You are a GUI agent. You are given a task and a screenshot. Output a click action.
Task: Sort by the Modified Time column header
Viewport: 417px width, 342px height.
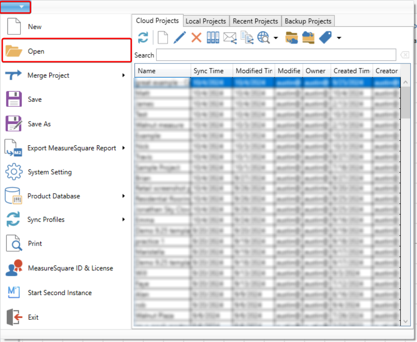tap(254, 71)
